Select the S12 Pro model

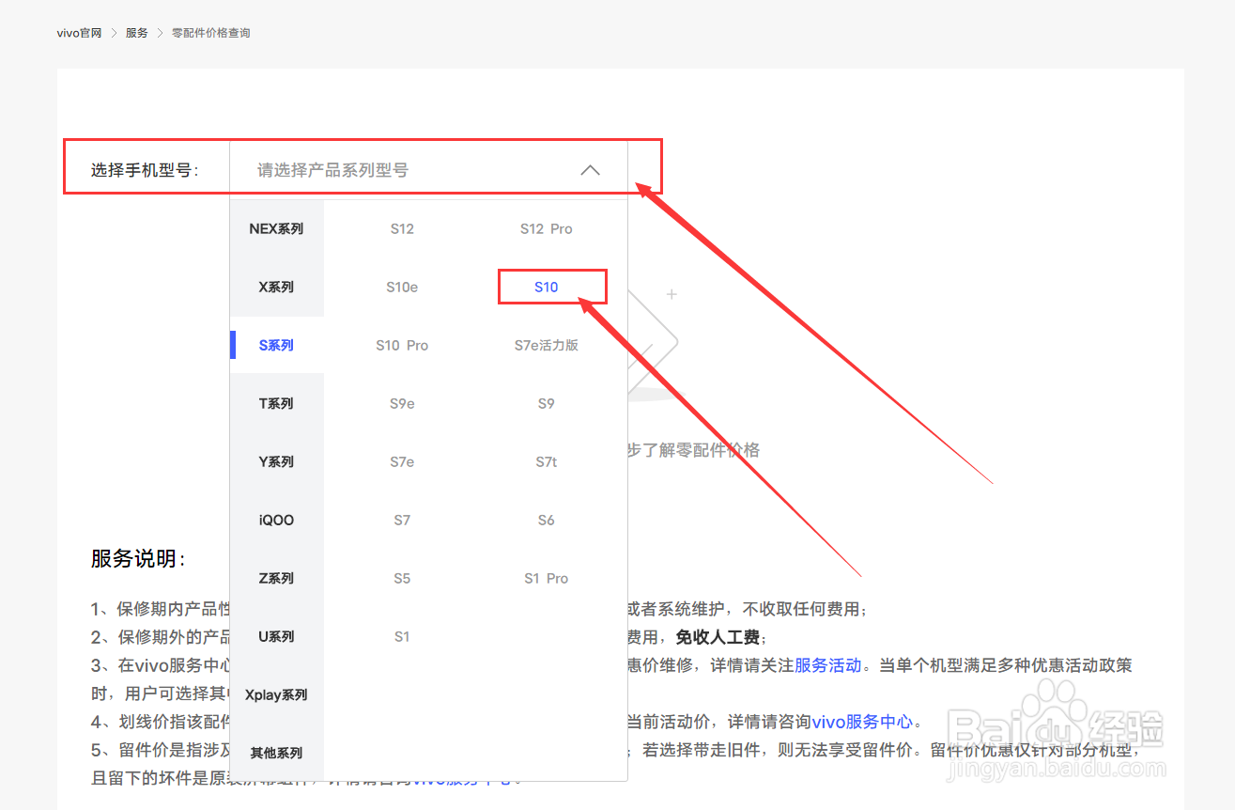[546, 228]
